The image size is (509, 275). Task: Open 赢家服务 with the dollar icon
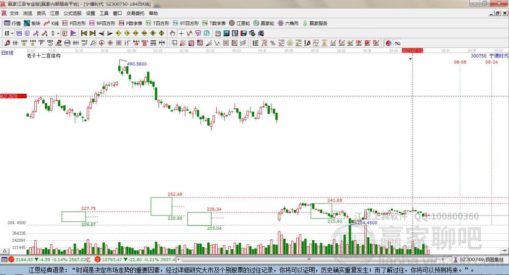point(315,23)
